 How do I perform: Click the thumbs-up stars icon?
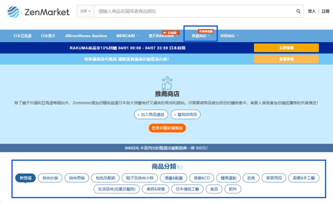[x=167, y=83]
